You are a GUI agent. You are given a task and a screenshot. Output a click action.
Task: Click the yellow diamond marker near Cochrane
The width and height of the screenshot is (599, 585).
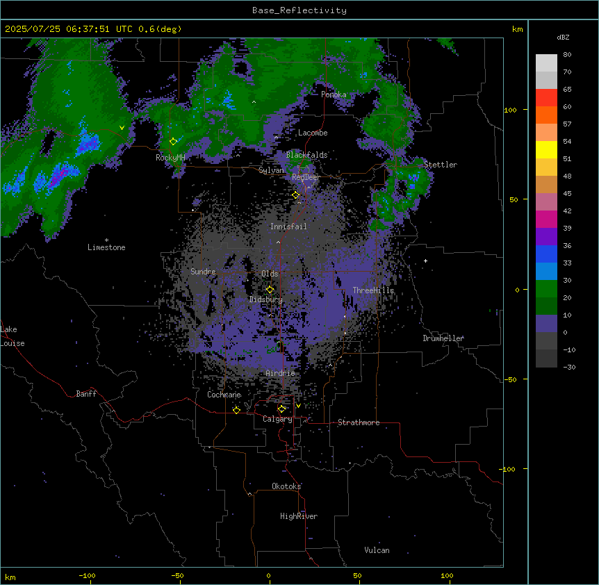click(236, 410)
